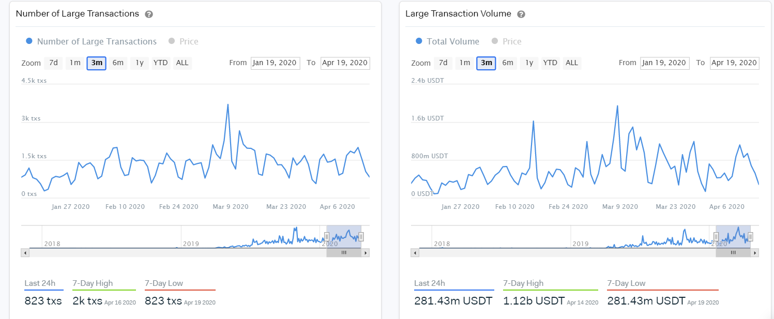The image size is (774, 319).
Task: Select 1y zoom on transactions chart
Action: 140,63
